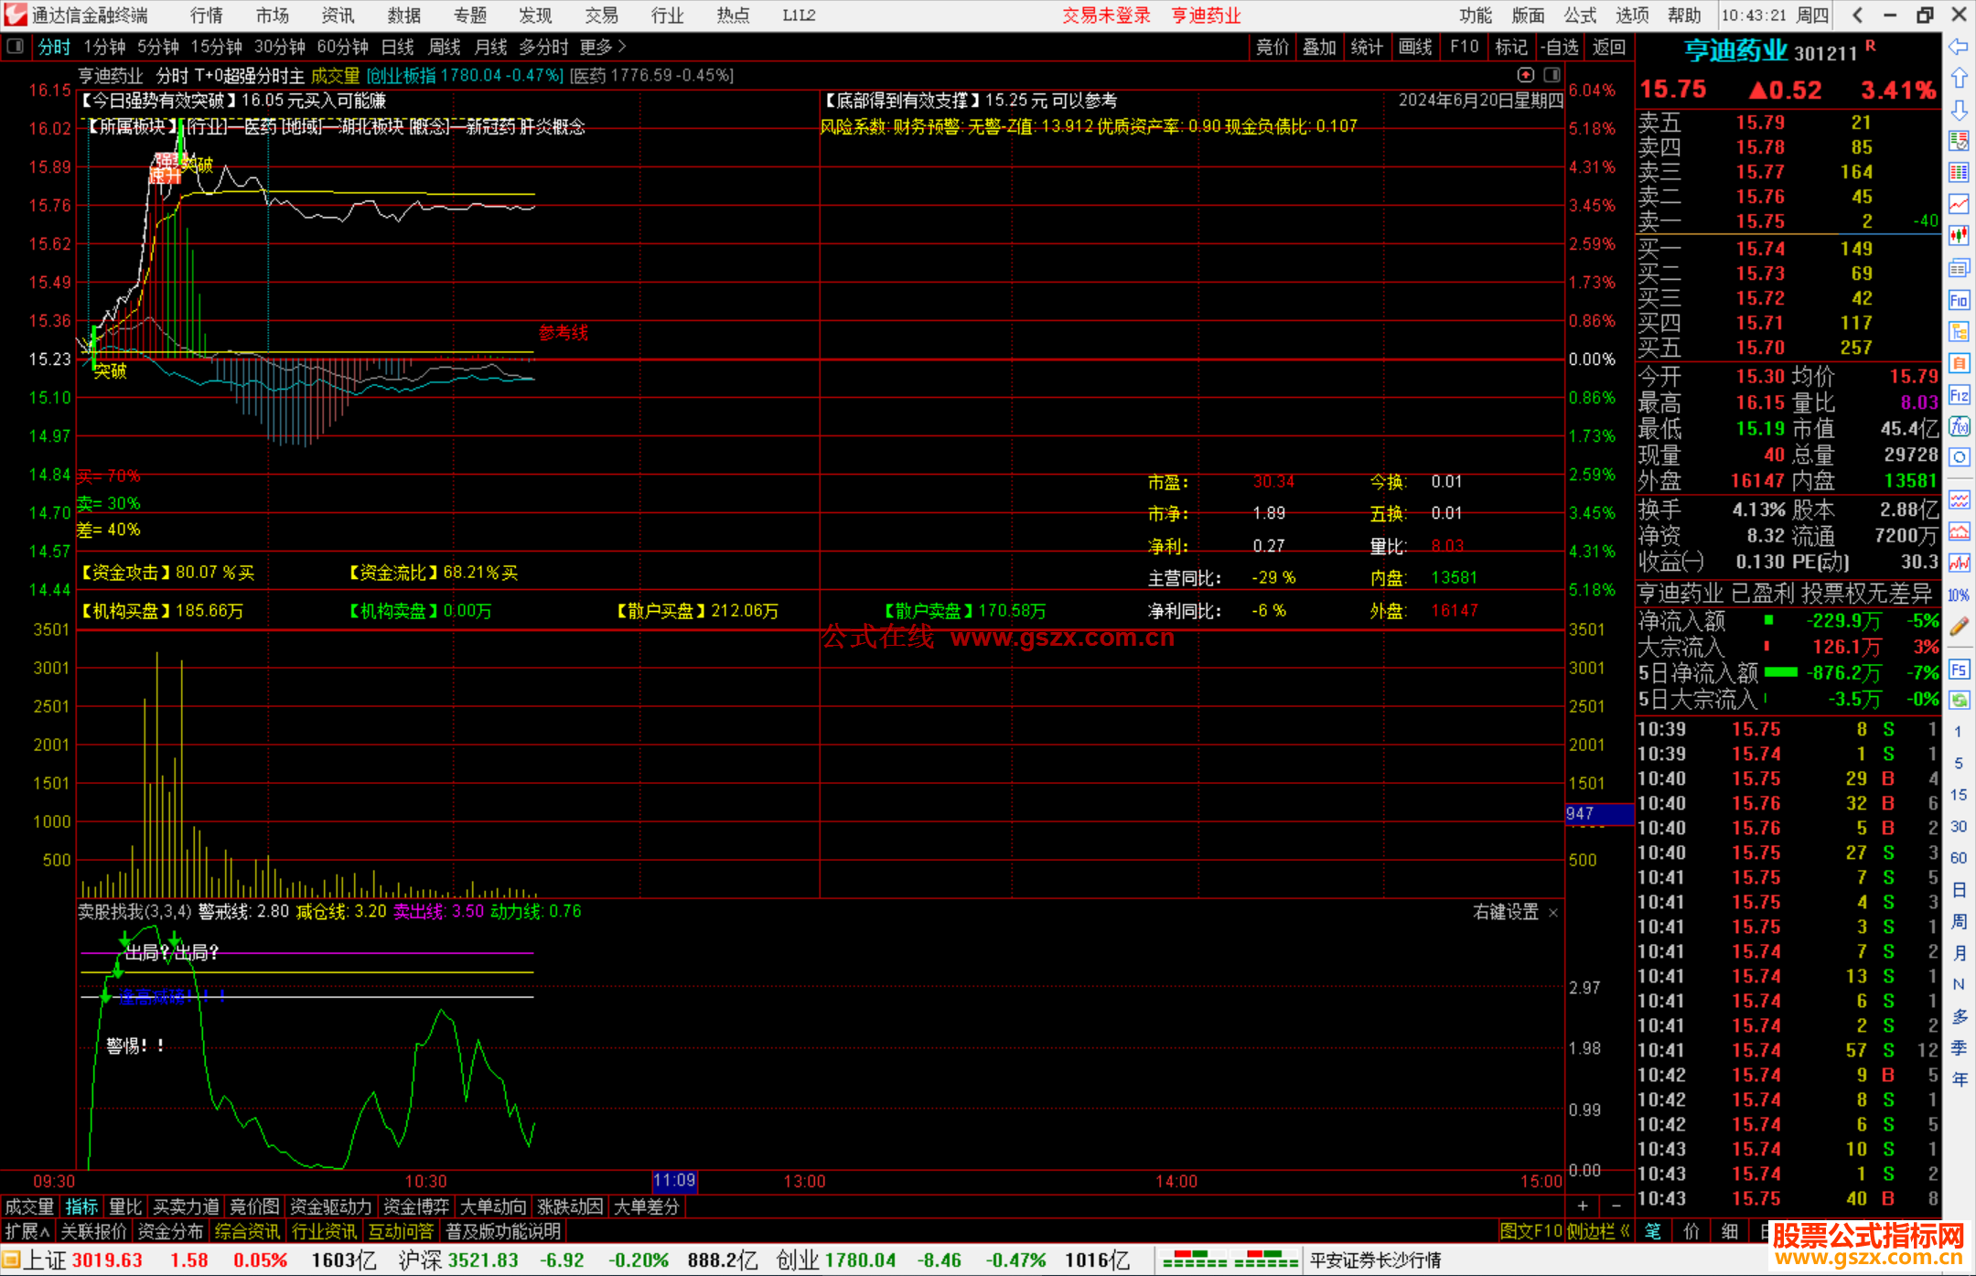Click the 返回 back button
1976x1276 pixels.
[1608, 47]
